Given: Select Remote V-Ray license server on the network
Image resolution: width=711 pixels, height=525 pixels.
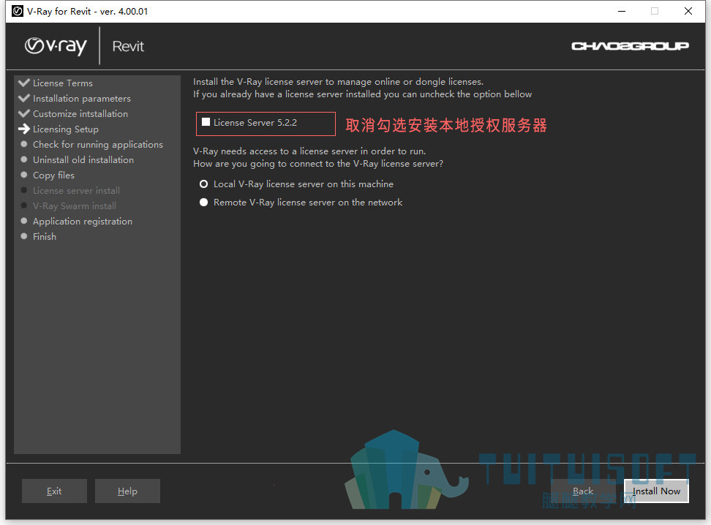Looking at the screenshot, I should click(x=204, y=203).
